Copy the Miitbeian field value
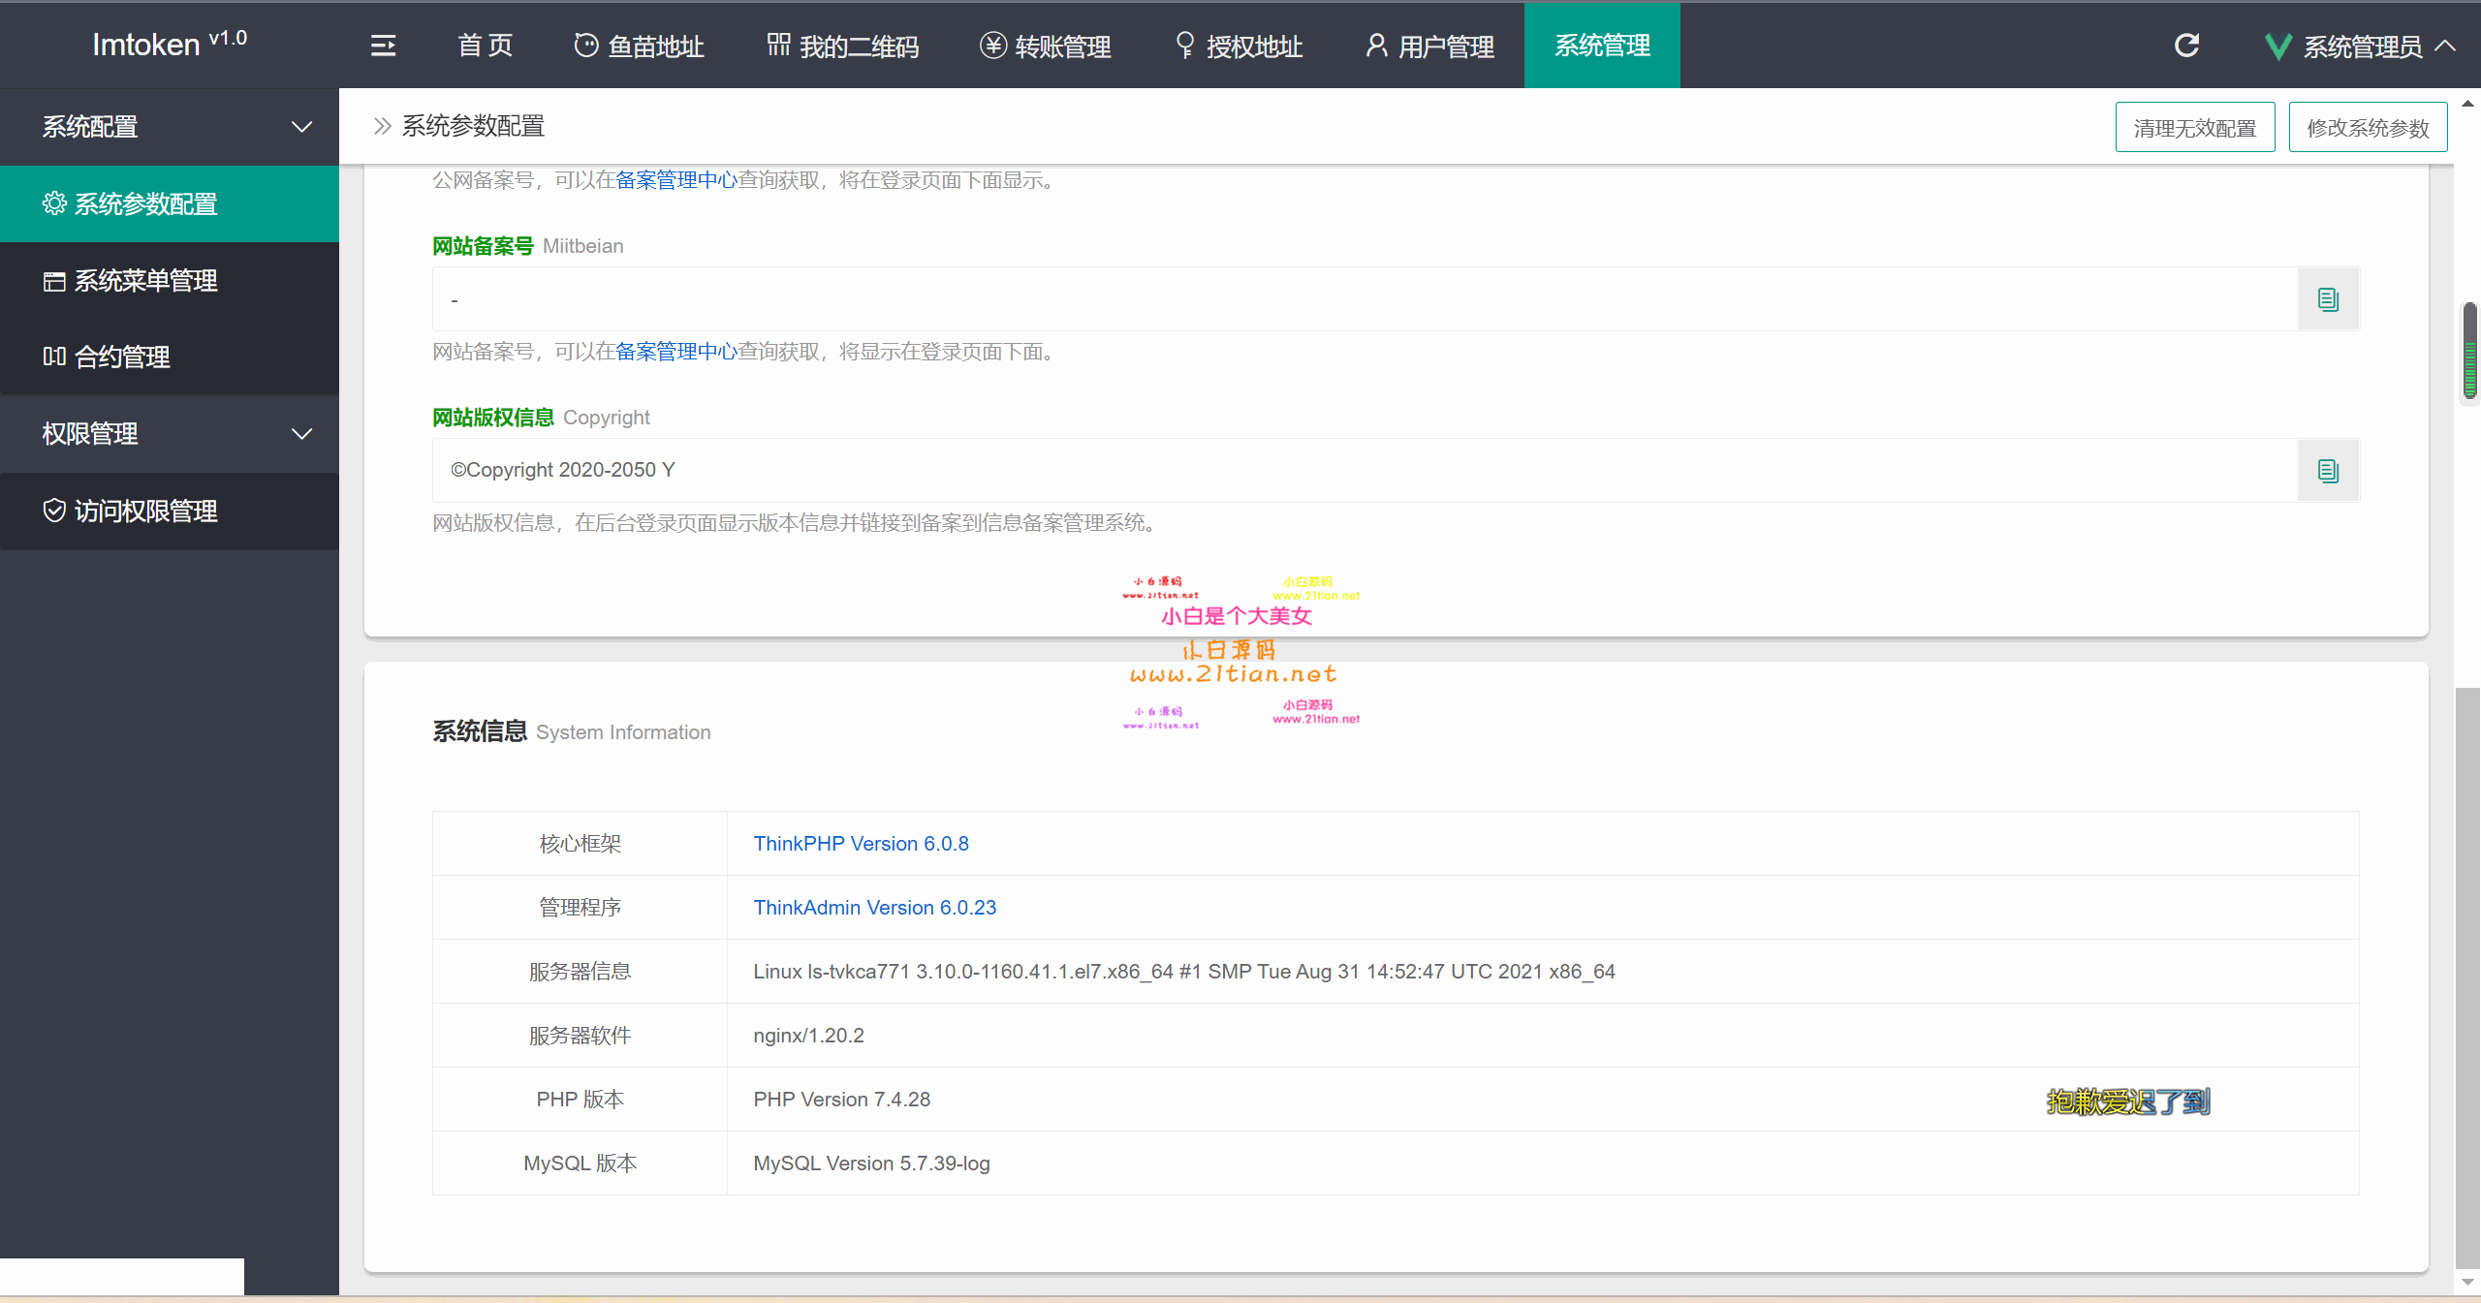 tap(2328, 299)
